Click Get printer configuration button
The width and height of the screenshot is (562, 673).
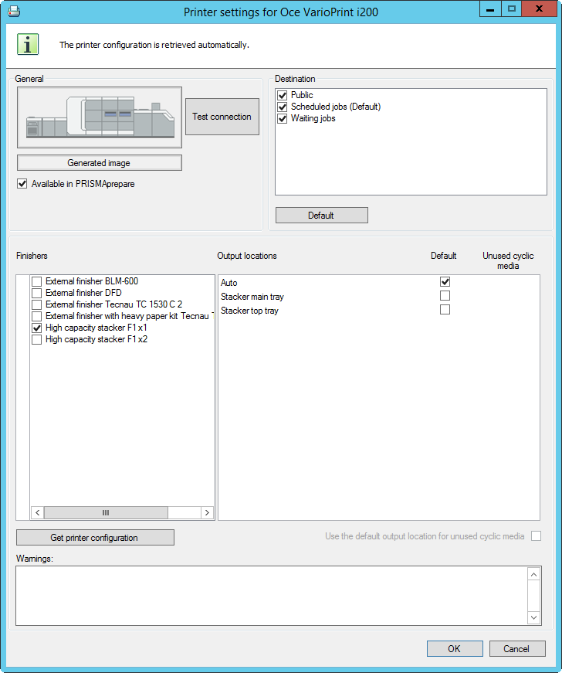(95, 538)
